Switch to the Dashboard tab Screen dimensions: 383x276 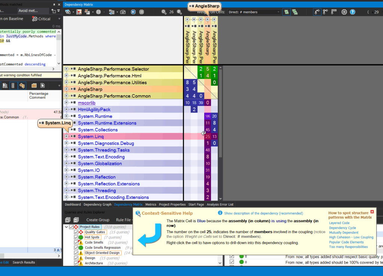click(73, 205)
